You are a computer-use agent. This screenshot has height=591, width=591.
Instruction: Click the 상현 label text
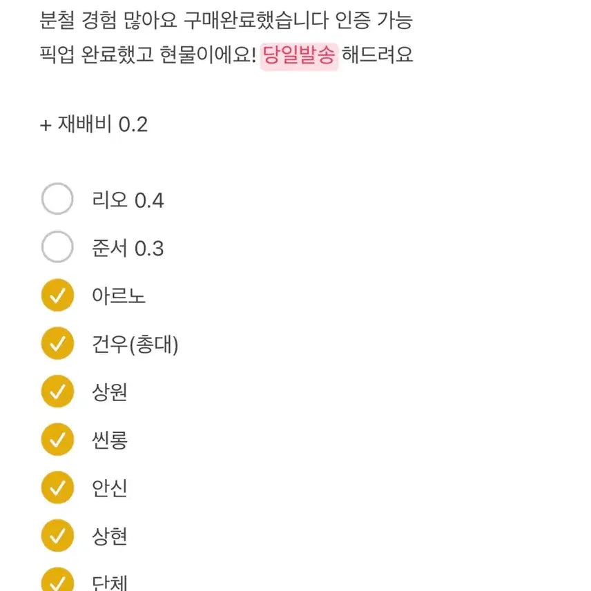click(x=110, y=536)
